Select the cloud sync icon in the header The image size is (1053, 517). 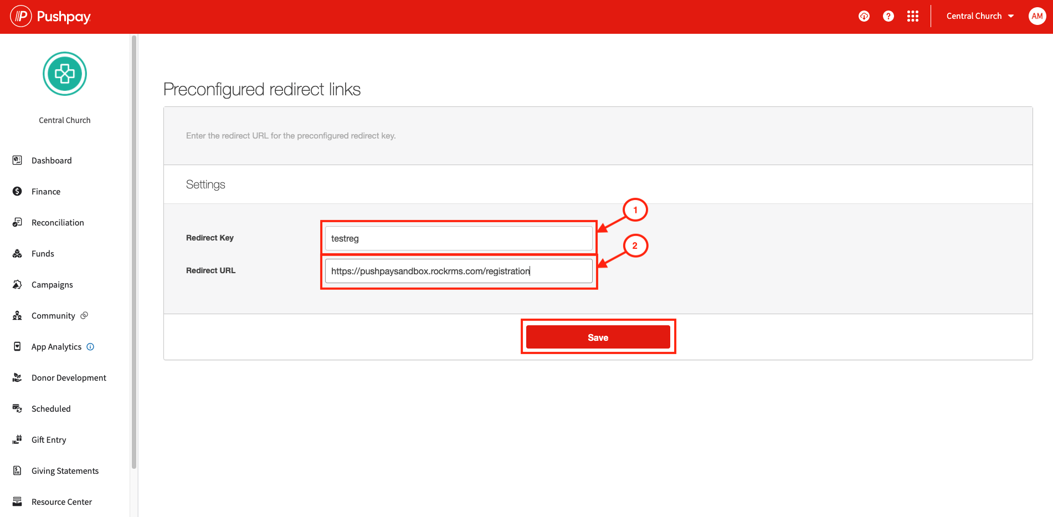(864, 16)
